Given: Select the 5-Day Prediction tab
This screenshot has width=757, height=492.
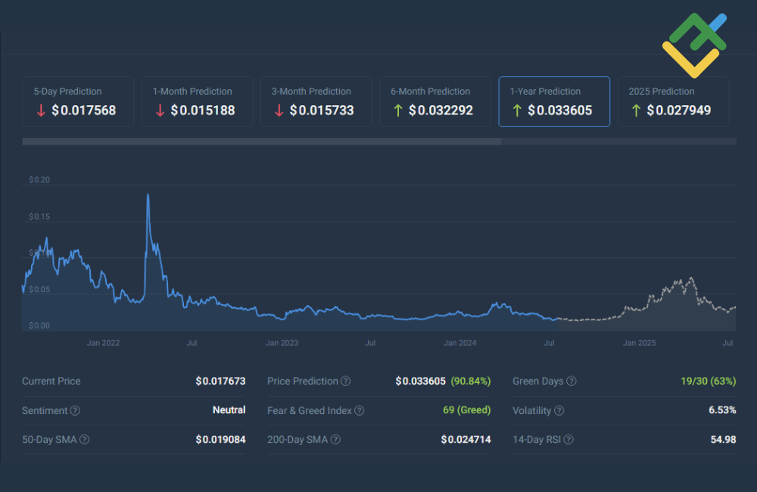Looking at the screenshot, I should pos(78,101).
